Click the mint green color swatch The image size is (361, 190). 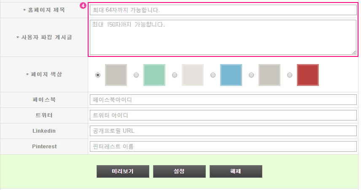tap(154, 75)
